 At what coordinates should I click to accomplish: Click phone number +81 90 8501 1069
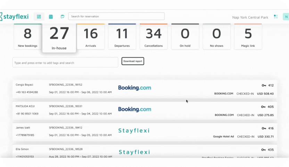[x=27, y=114]
